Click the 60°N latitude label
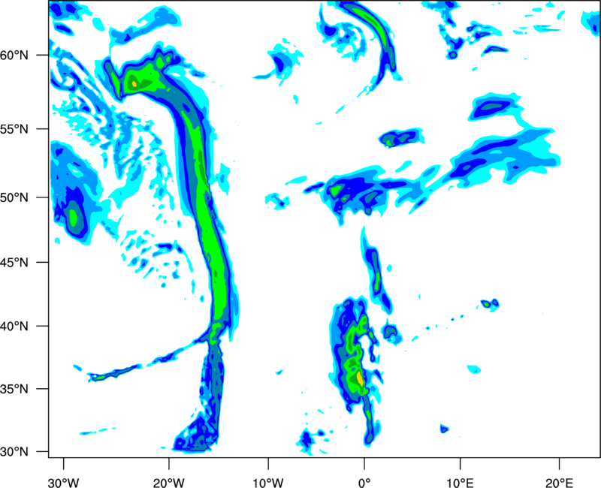 14,55
